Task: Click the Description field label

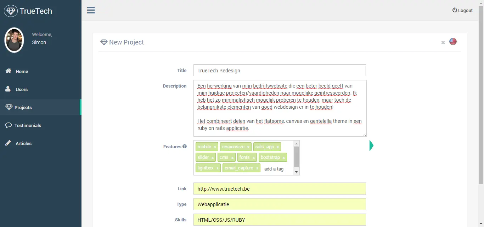Action: tap(175, 86)
